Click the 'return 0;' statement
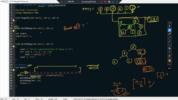The height and width of the screenshot is (100, 178). pyautogui.click(x=25, y=83)
